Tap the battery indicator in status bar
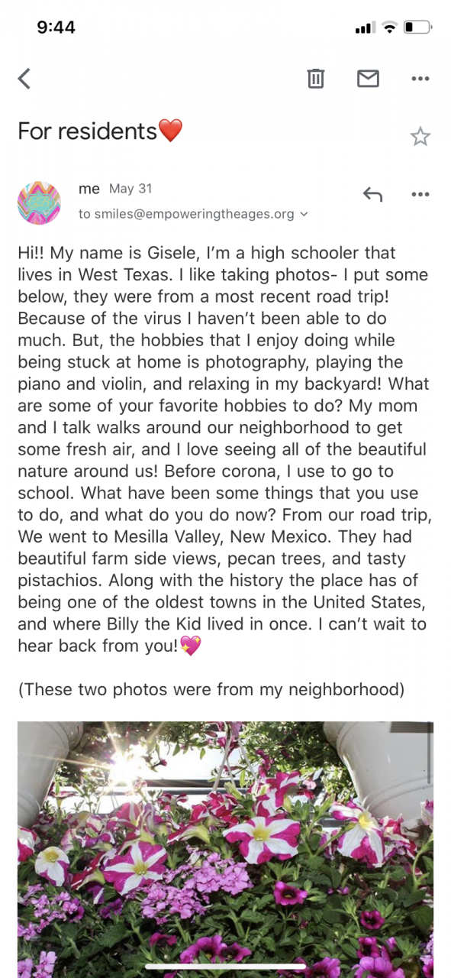This screenshot has width=451, height=978. 418,28
